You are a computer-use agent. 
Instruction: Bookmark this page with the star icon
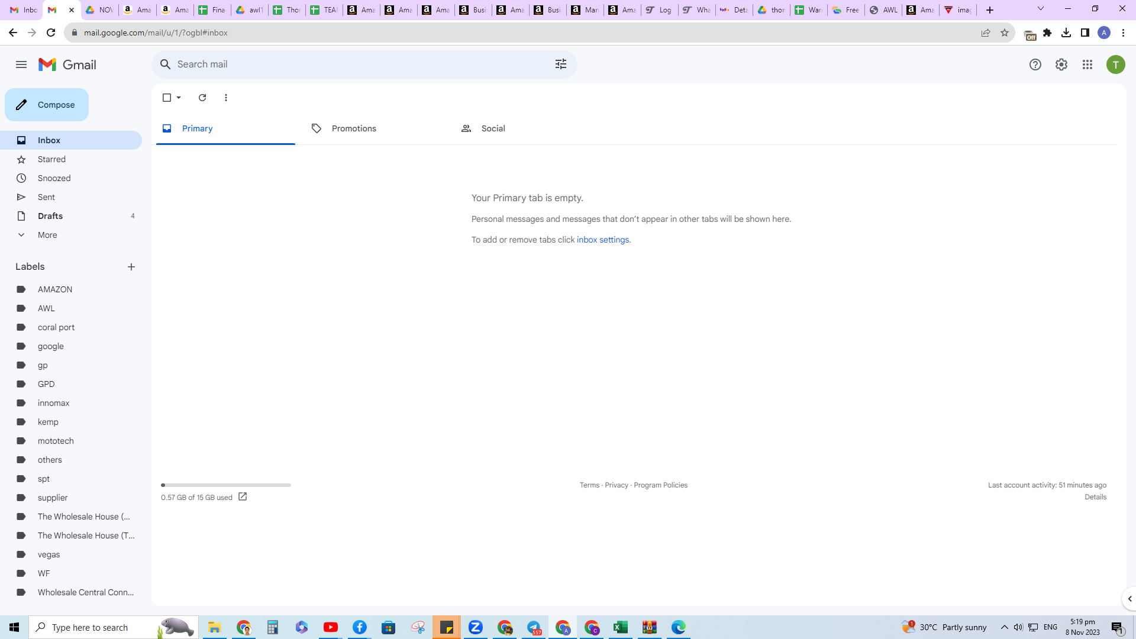click(1004, 33)
